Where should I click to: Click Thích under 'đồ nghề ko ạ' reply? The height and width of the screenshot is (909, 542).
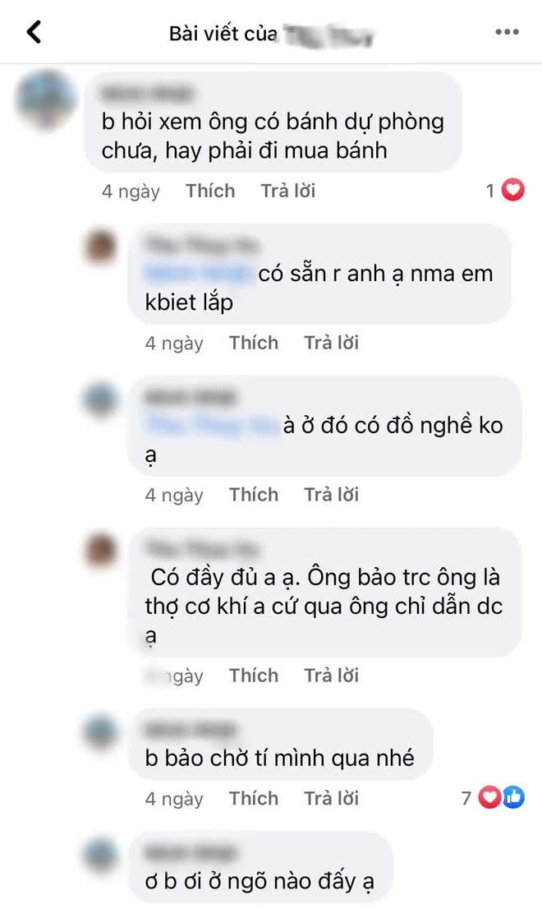coord(254,495)
